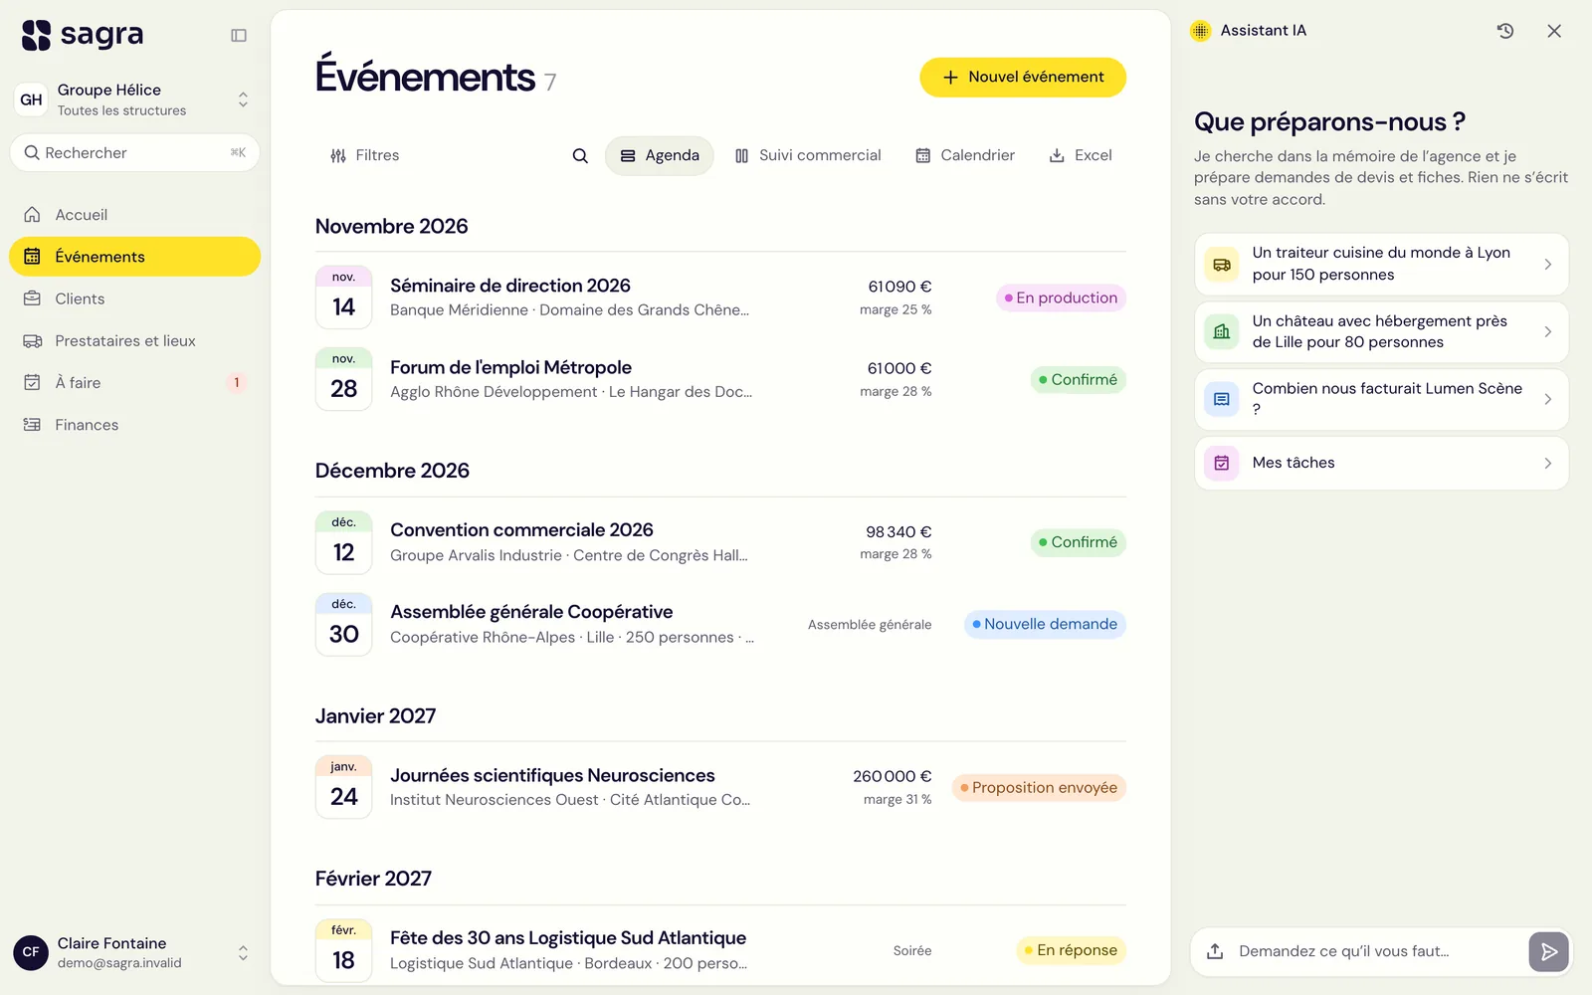Viewport: 1592px width, 995px height.
Task: Select Événements in the sidebar
Action: (x=135, y=257)
